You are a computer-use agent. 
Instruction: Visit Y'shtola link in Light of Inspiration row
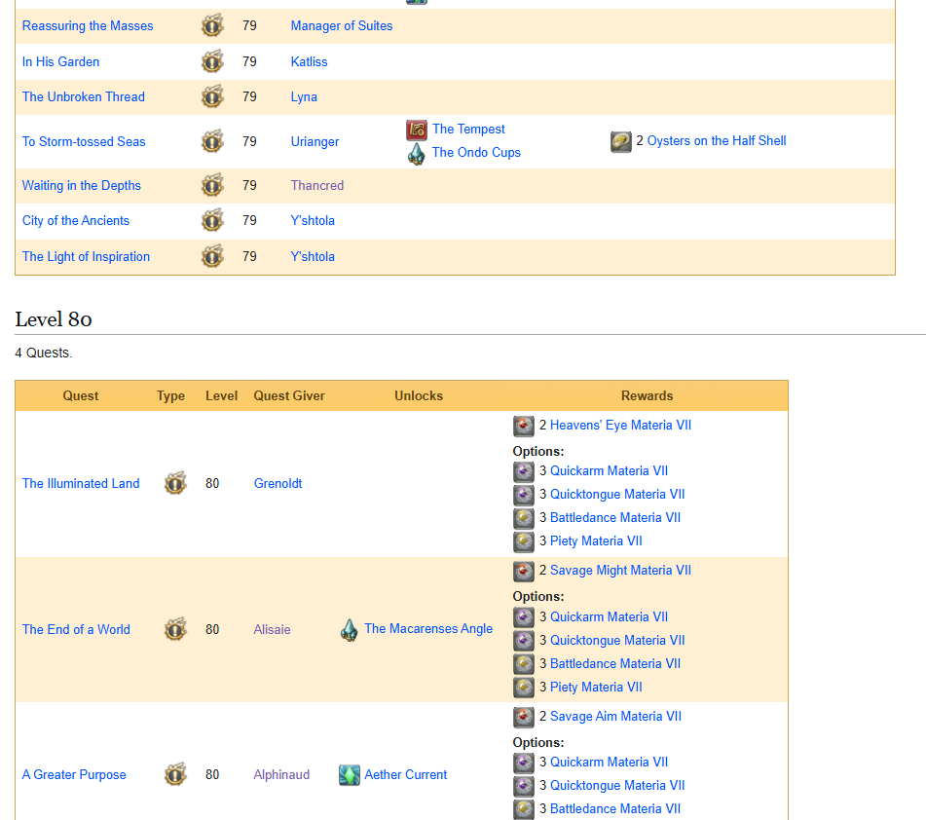[313, 256]
